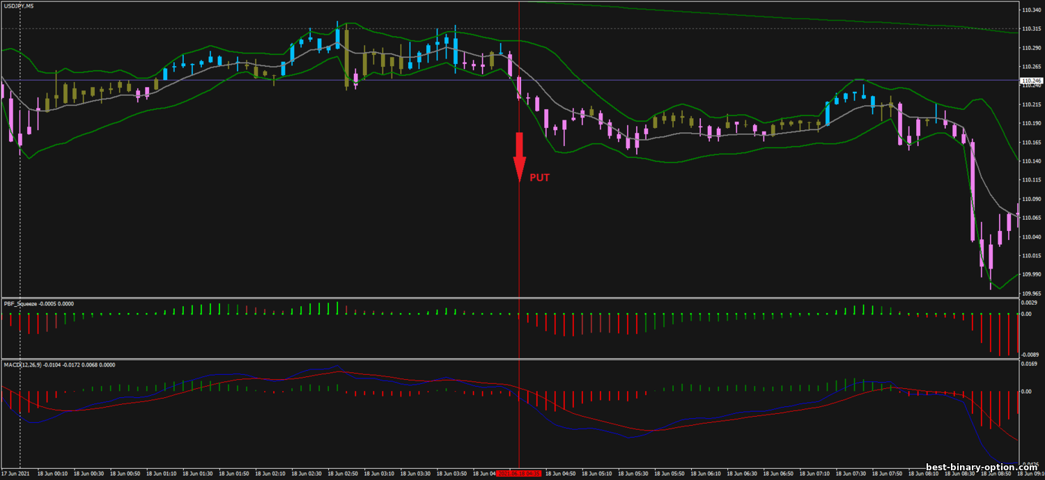The image size is (1045, 480).
Task: Click the -0.0089 PBF_Squeeze scale value
Action: click(x=1030, y=354)
